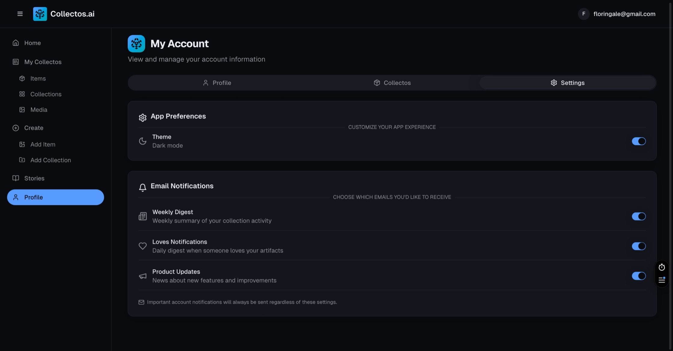The height and width of the screenshot is (351, 673).
Task: Toggle Dark mode theme switch
Action: coord(638,141)
